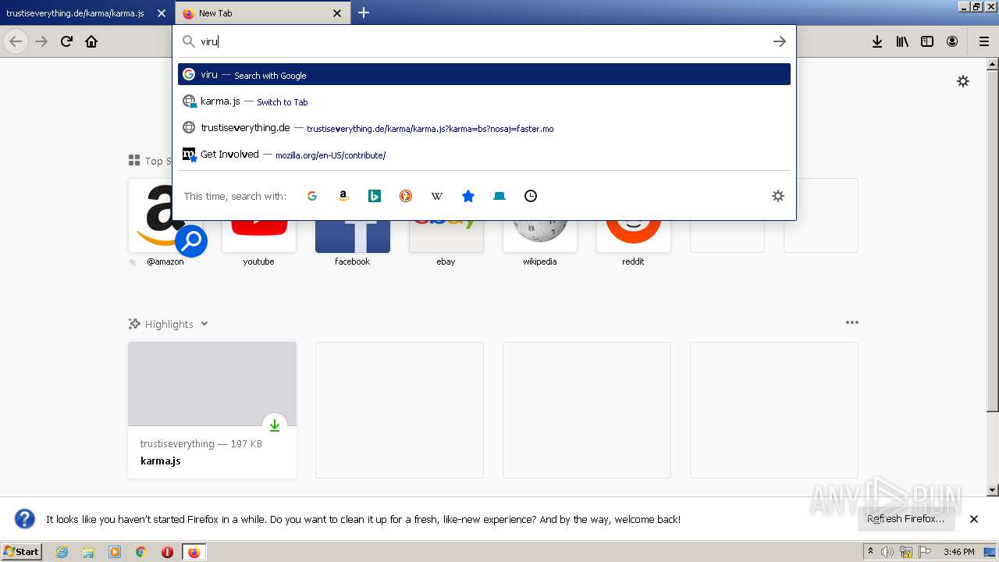Click the Go arrow in address bar

pos(779,41)
